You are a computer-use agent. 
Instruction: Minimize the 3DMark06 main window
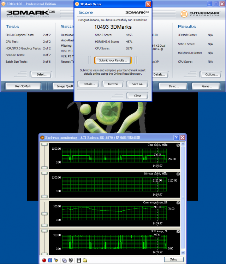coord(209,4)
